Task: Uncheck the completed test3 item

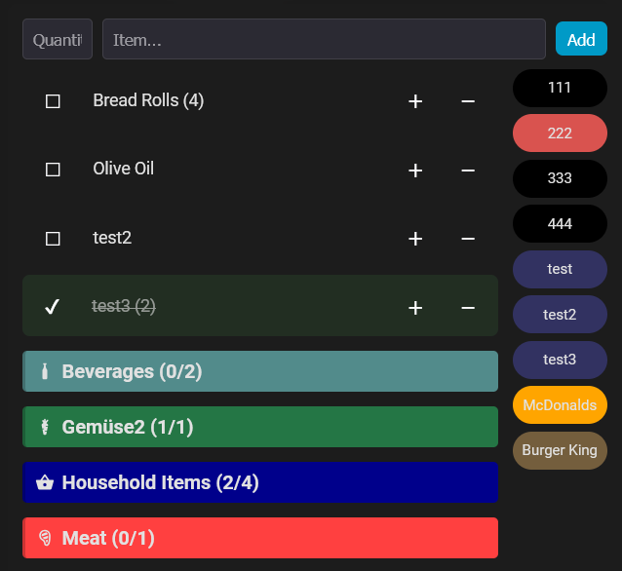Action: click(54, 307)
